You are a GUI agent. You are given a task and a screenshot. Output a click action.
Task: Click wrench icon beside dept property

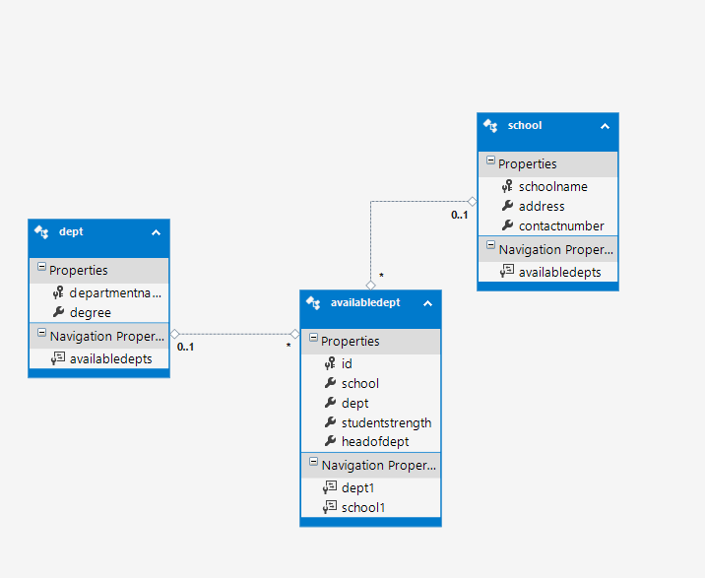[330, 403]
